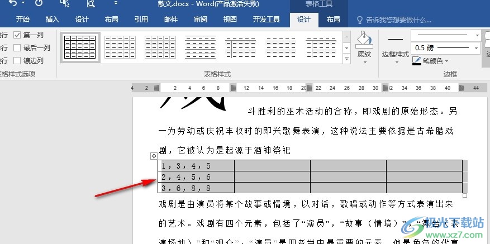Switch to the main 设计 tab beside 插入
Screen dimensions: 490x244
82,20
